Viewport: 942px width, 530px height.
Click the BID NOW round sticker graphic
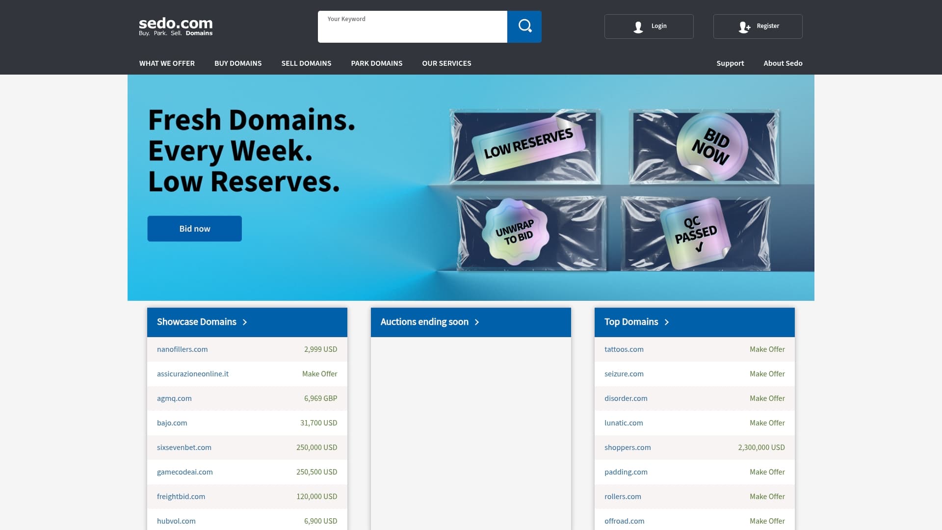711,146
